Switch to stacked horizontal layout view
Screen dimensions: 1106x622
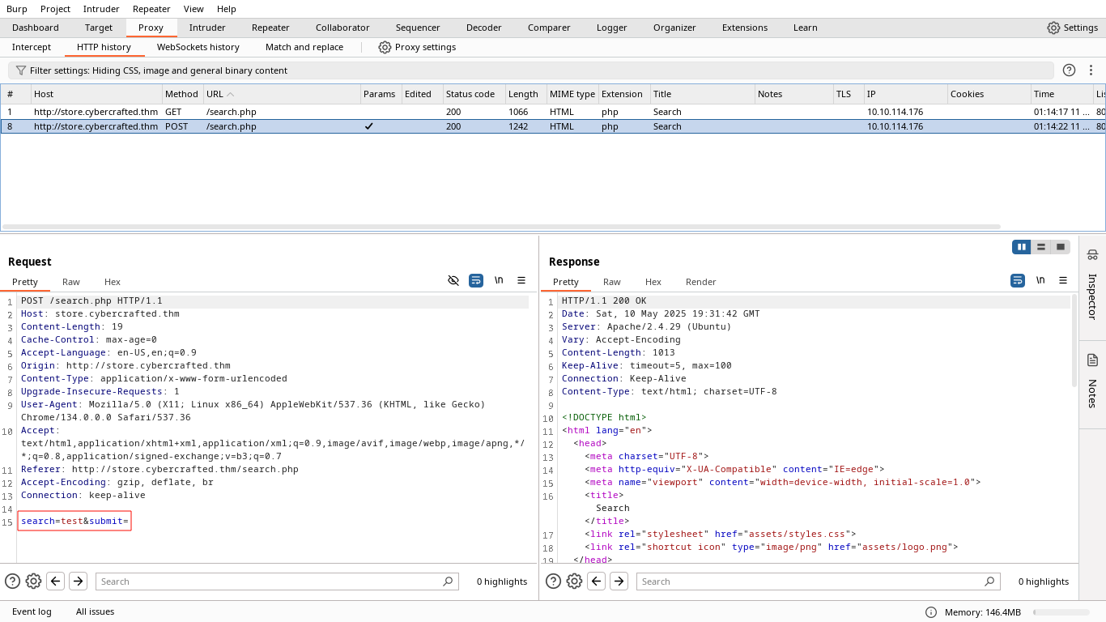1041,247
